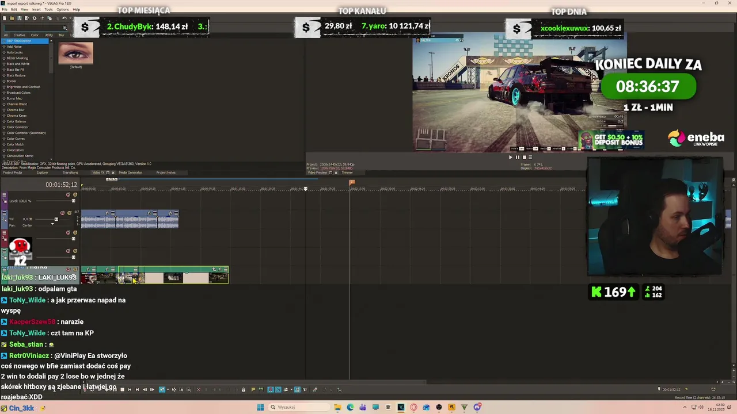
Task: Click the star icon beside Auto Looks
Action: pyautogui.click(x=4, y=52)
